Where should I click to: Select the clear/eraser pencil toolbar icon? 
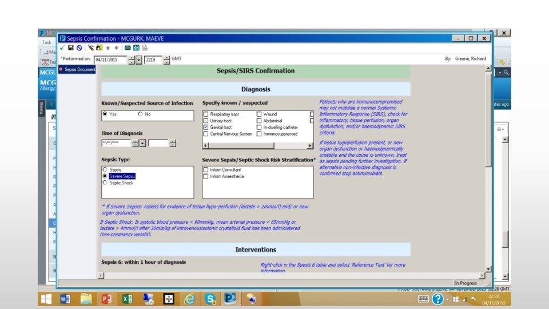[x=91, y=48]
